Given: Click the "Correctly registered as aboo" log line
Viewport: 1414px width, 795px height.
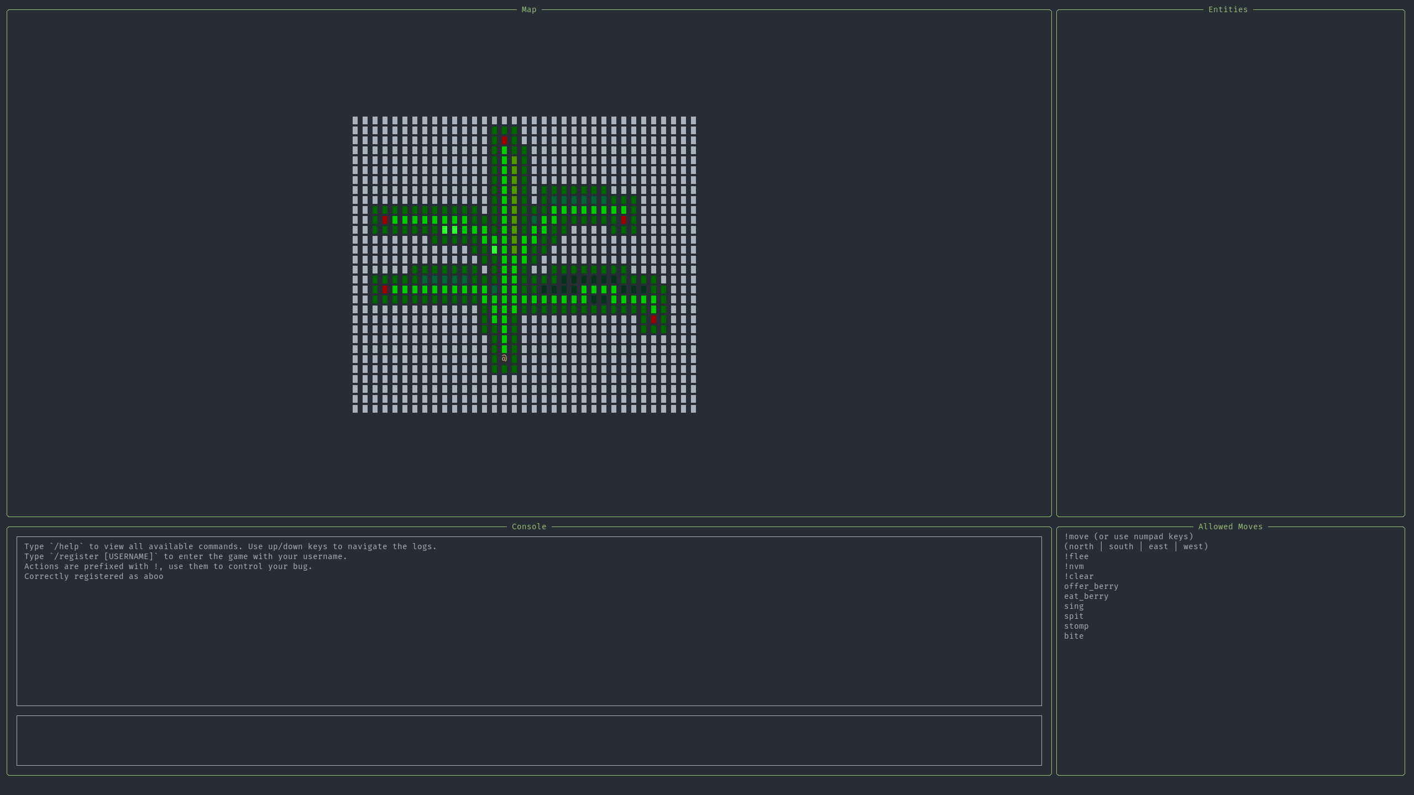Looking at the screenshot, I should pyautogui.click(x=94, y=576).
